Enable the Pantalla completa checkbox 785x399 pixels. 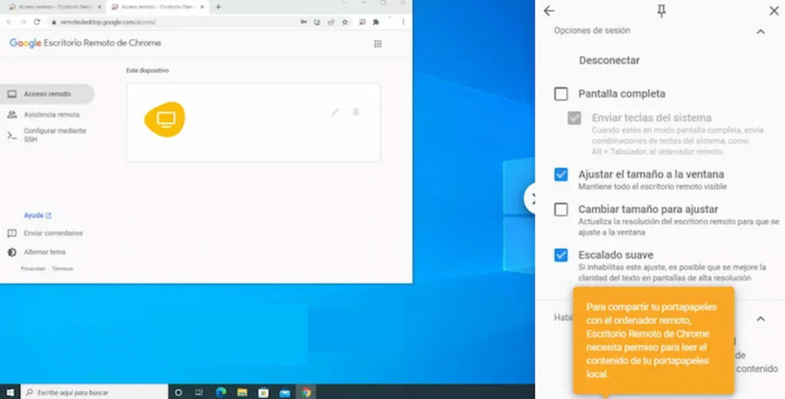point(561,94)
